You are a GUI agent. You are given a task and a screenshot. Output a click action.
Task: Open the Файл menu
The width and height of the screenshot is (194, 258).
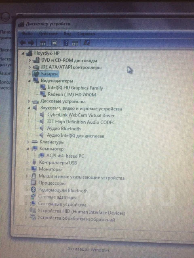(27, 33)
